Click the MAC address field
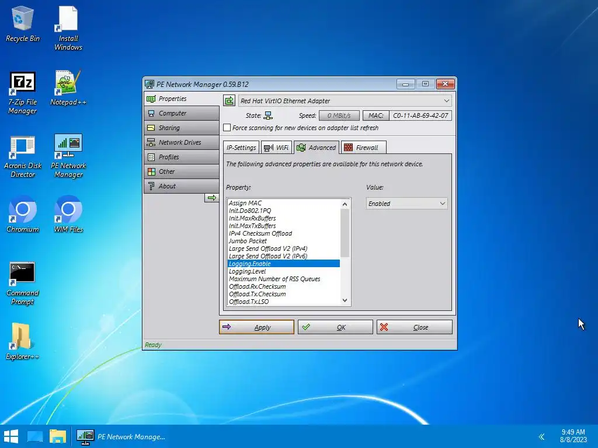 (420, 116)
